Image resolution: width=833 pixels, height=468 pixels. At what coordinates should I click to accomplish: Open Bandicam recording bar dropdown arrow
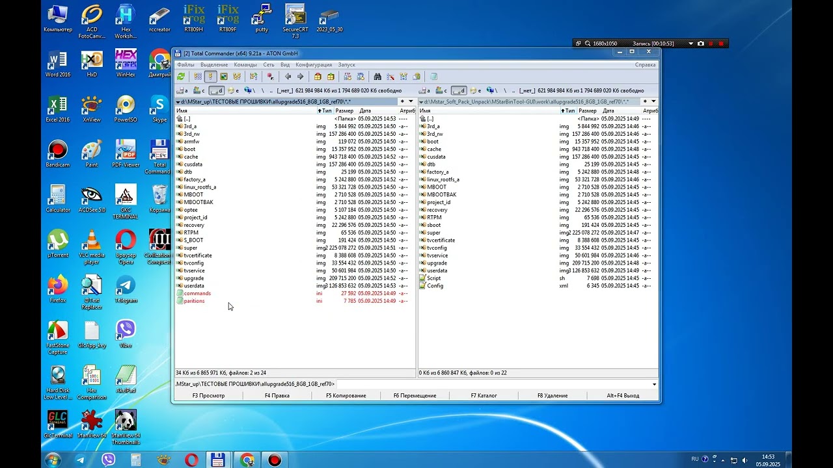[x=690, y=44]
